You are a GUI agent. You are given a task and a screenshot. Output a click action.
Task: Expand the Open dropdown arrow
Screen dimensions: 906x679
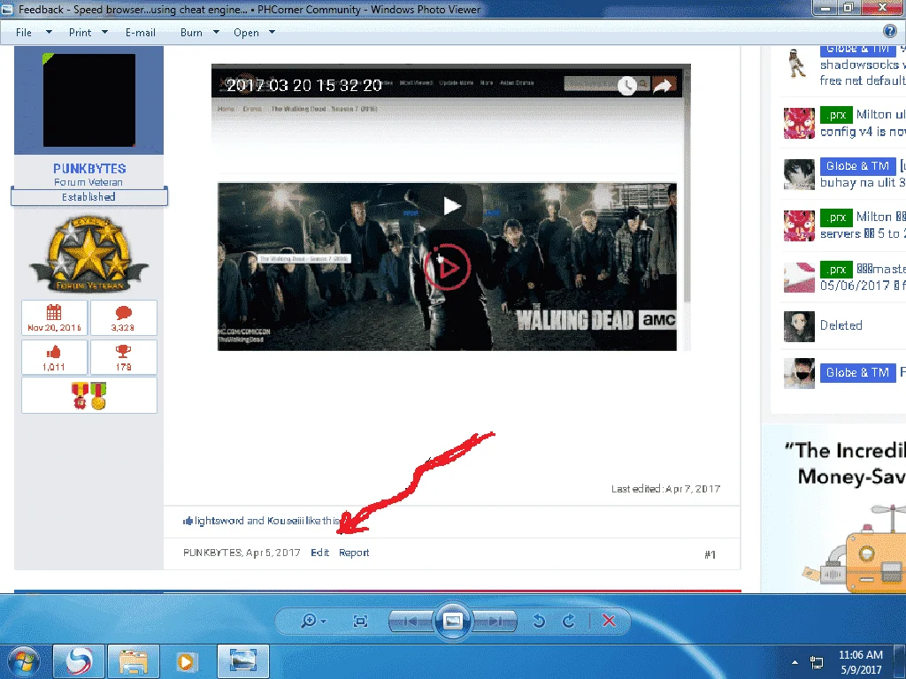[273, 33]
